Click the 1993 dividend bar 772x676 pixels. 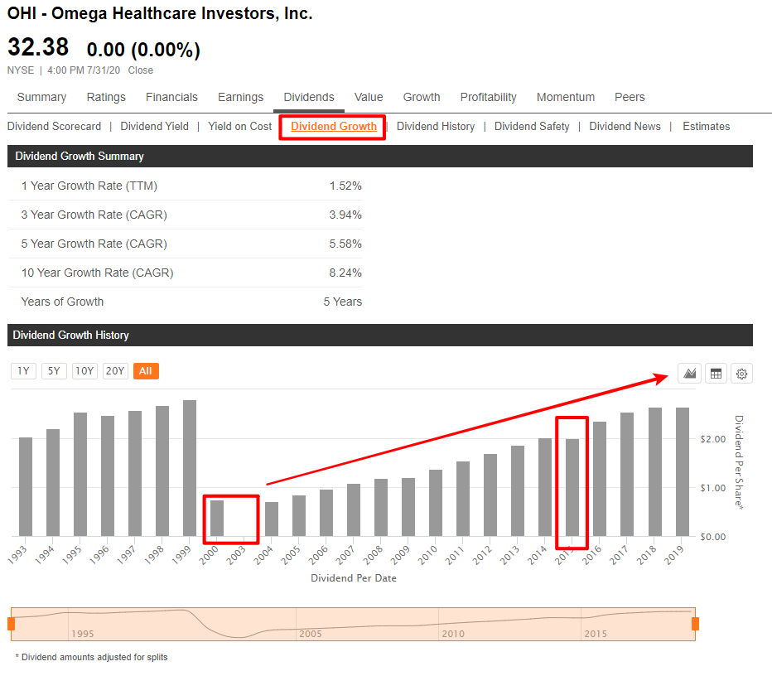26,486
